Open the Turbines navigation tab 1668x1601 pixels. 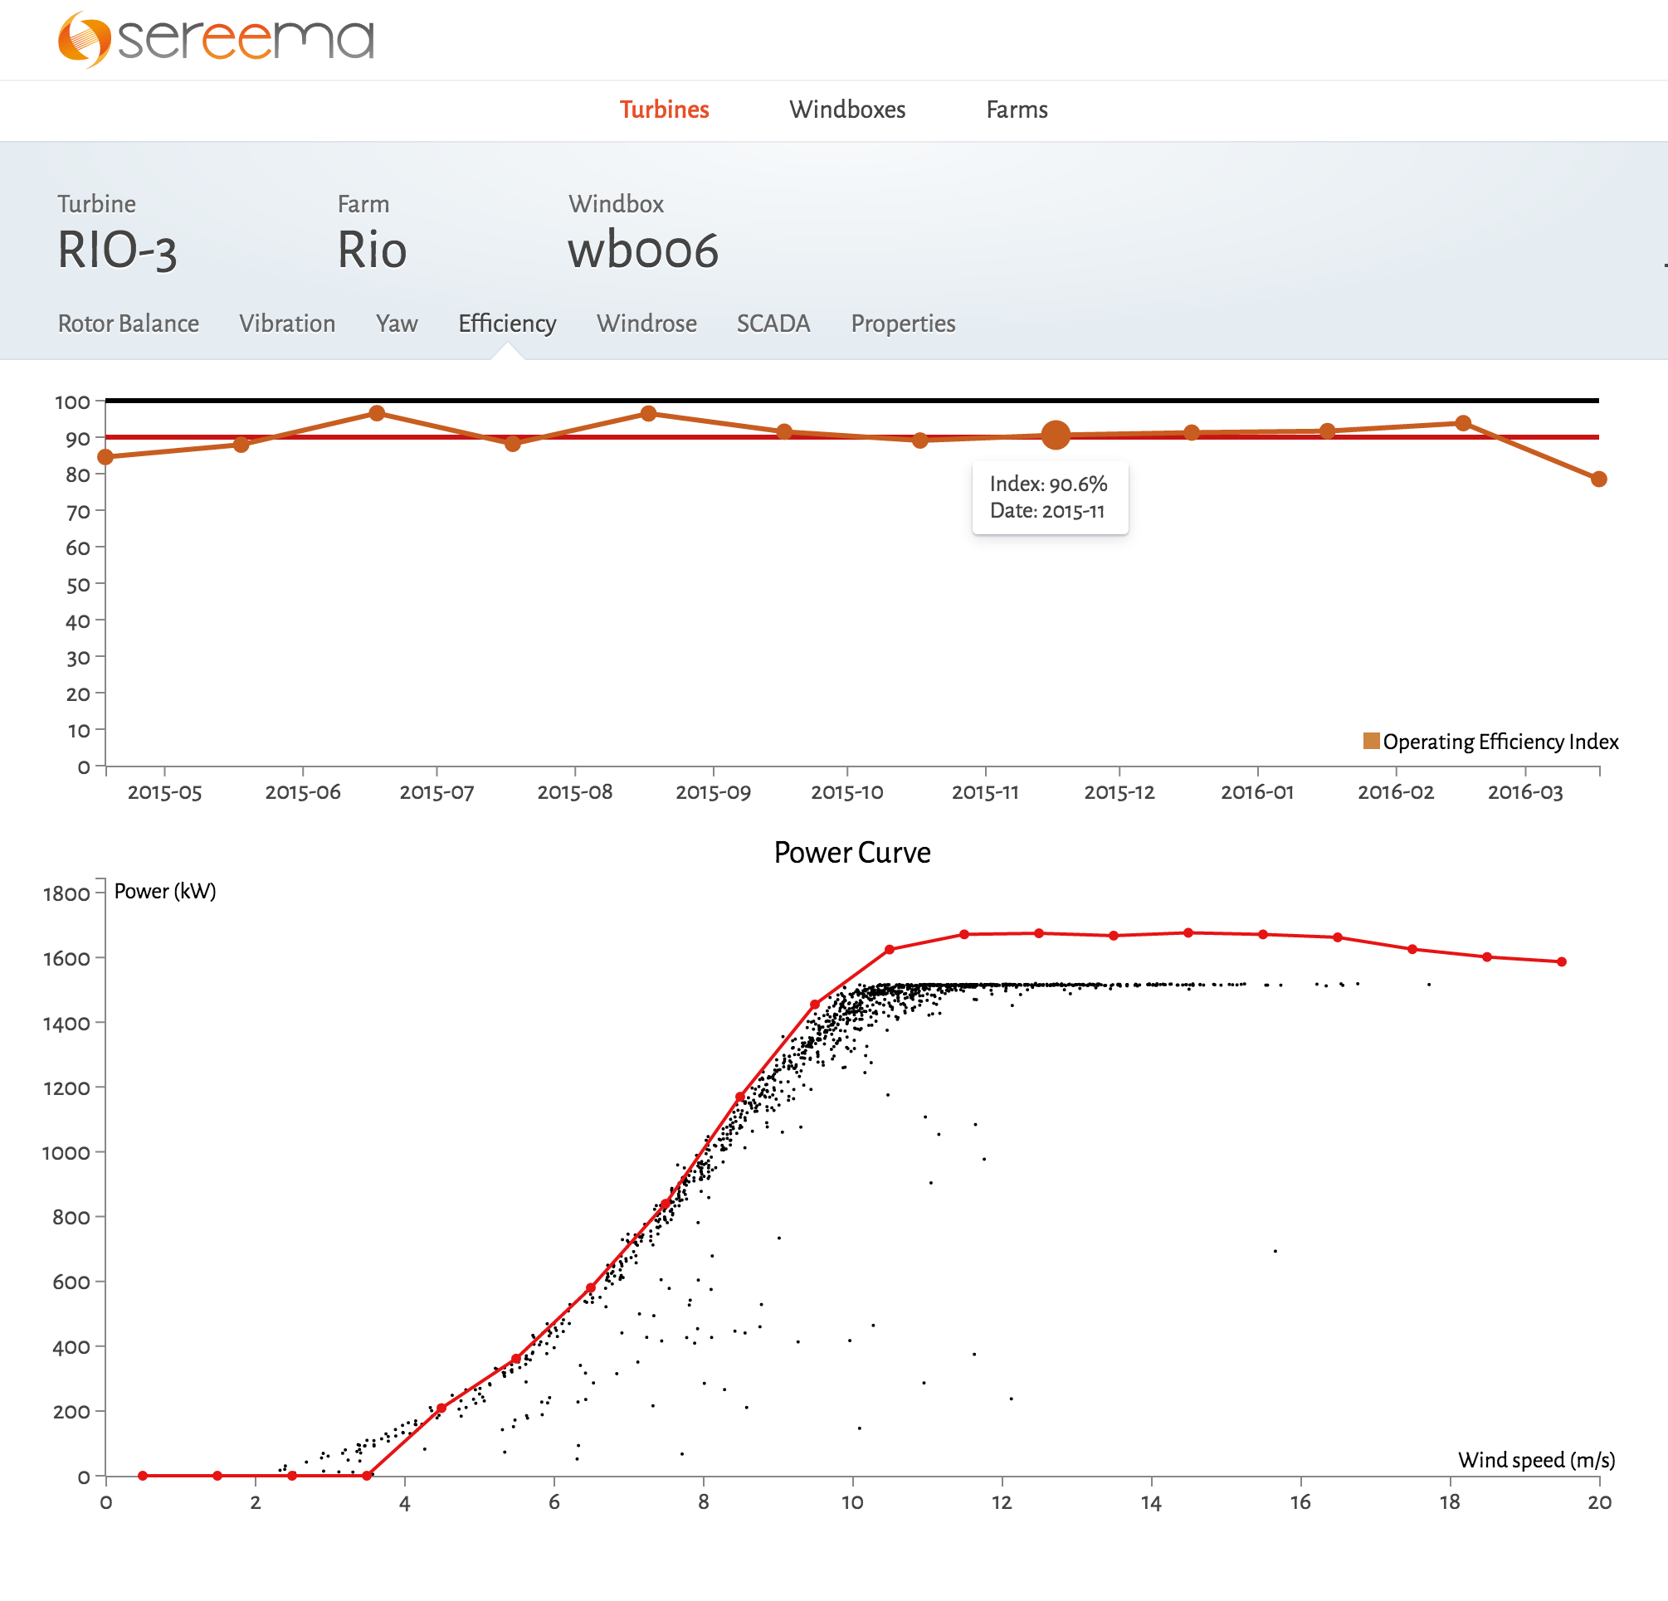(x=664, y=109)
